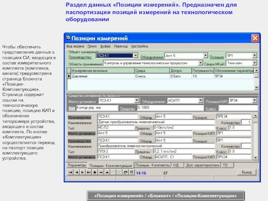Jump to the last record
This screenshot has width=268, height=201.
pyautogui.click(x=88, y=172)
